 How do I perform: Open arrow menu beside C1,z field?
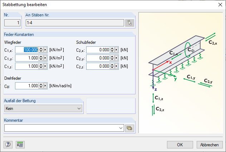[x=45, y=66]
